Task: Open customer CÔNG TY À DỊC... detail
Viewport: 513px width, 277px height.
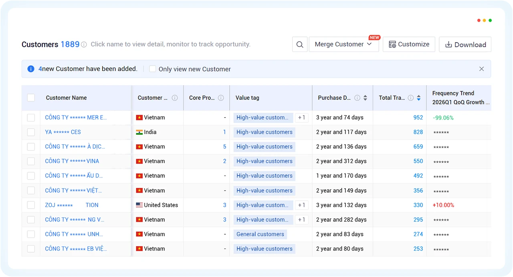Action: [75, 147]
